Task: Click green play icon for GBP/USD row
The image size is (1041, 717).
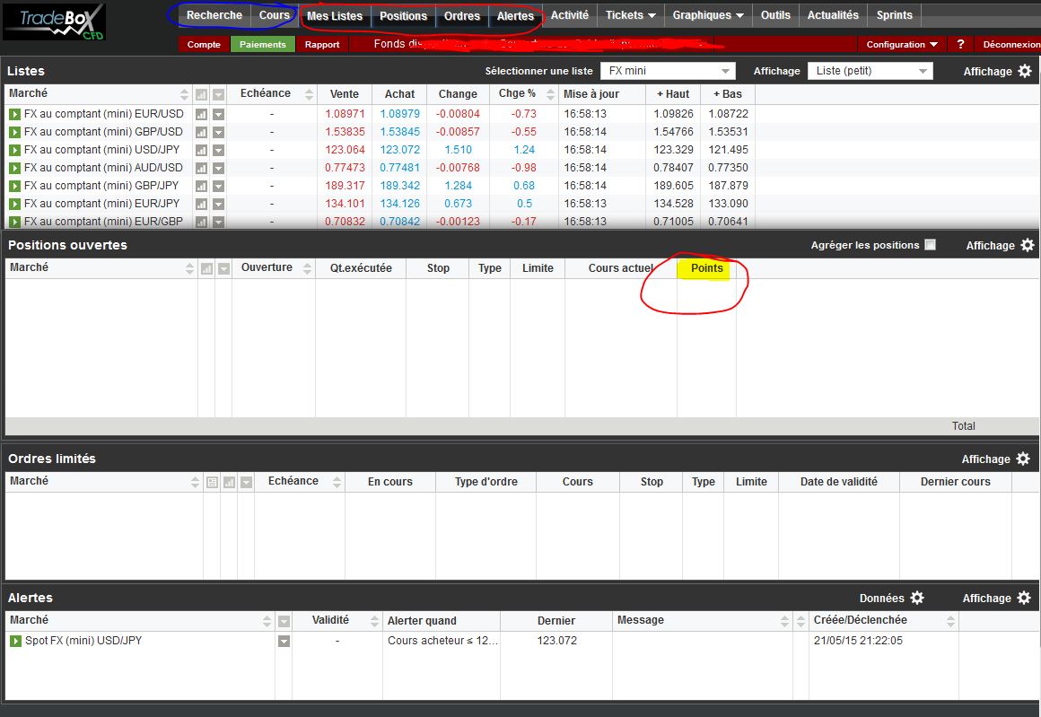Action: click(14, 132)
